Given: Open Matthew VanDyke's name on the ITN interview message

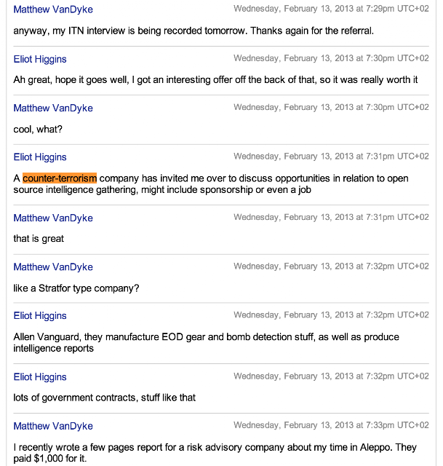Looking at the screenshot, I should [x=53, y=9].
